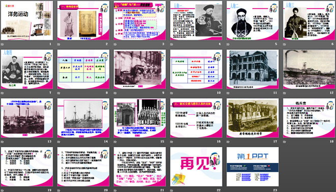Image resolution: width=336 pixels, height=192 pixels.
Task: Click animation star under slide 10
Action: point(172,93)
